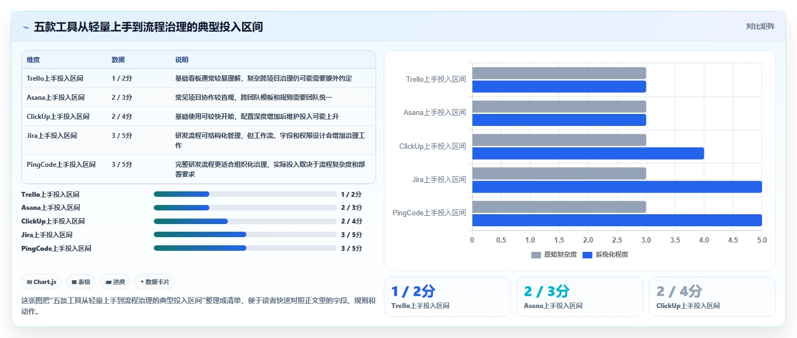Click the lightning icon beside the title
Image resolution: width=797 pixels, height=338 pixels.
[26, 27]
